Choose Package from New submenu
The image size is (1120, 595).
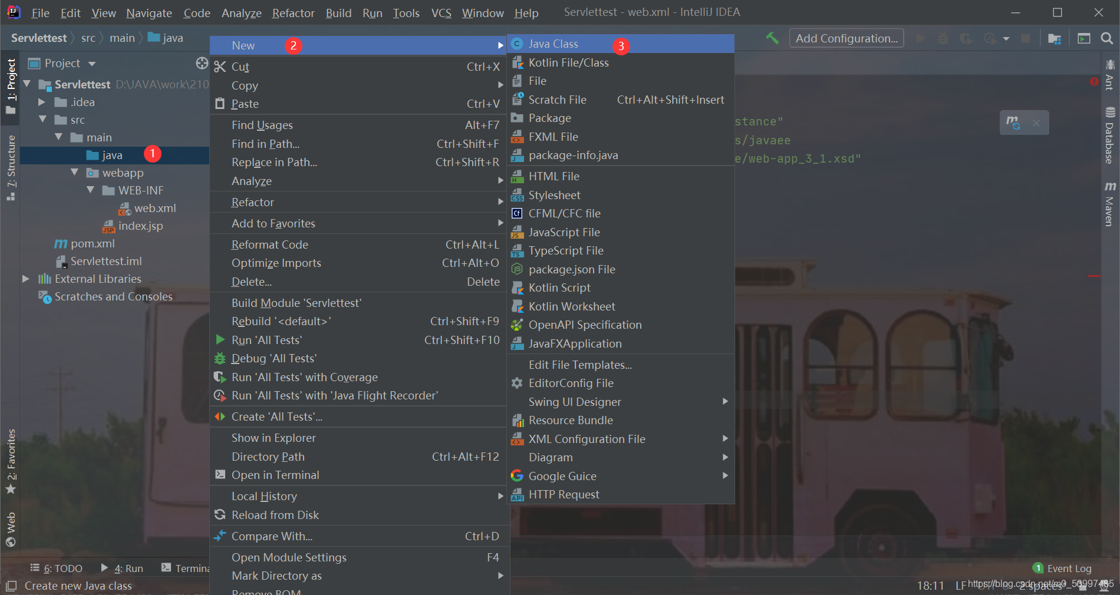[x=621, y=118]
